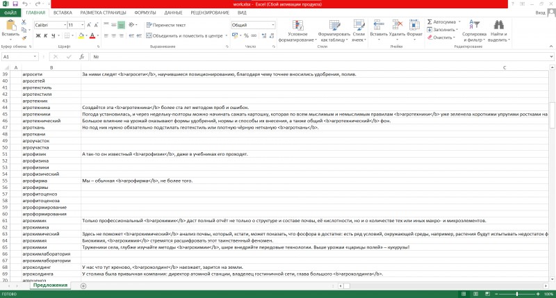Open the font color dropdown arrow
The image size is (556, 298).
[97, 35]
